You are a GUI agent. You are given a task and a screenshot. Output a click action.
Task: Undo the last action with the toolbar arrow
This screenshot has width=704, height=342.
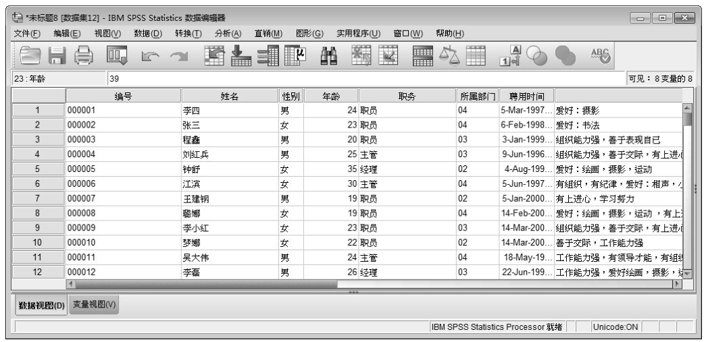coord(149,57)
